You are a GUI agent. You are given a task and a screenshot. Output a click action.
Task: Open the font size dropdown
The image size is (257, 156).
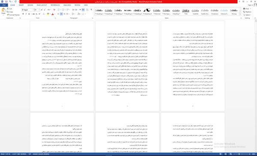(39, 10)
